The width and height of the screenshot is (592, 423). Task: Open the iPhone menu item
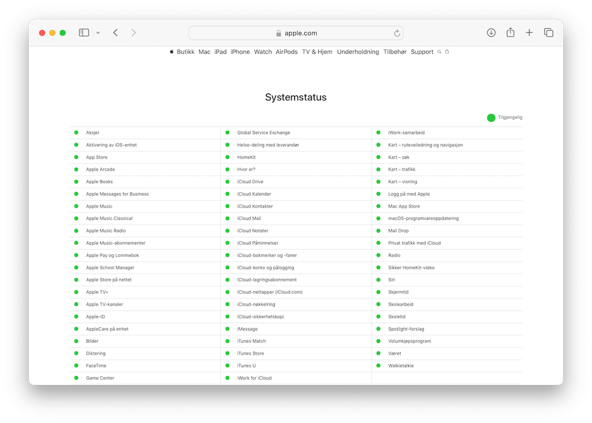tap(240, 52)
